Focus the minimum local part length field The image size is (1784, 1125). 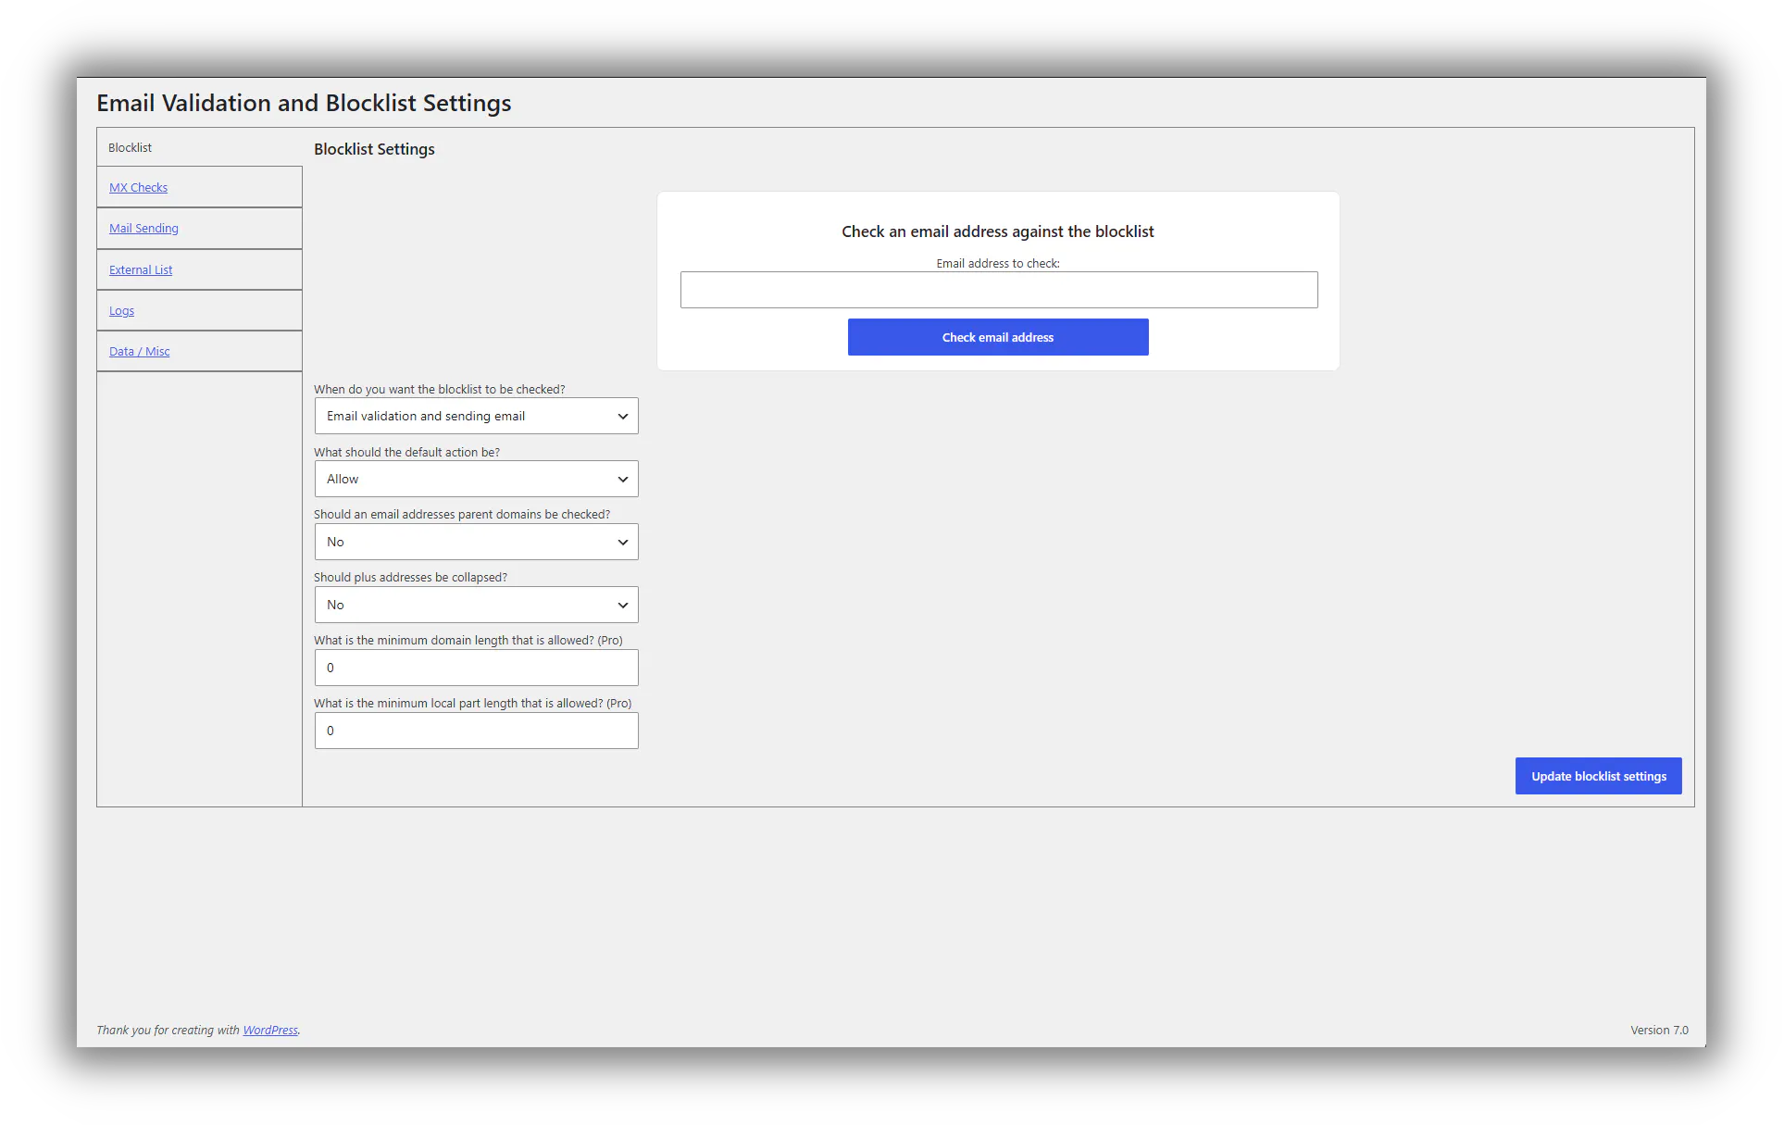tap(476, 731)
